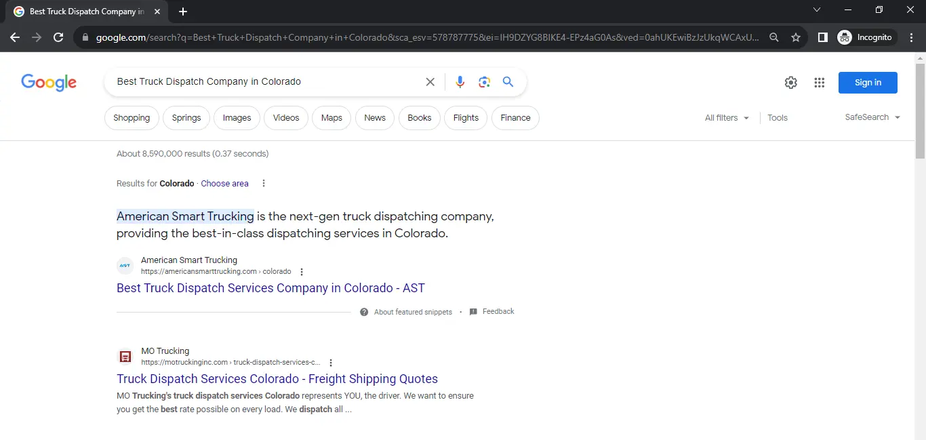Viewport: 926px width, 440px height.
Task: Bookmark this page with star icon
Action: point(796,37)
